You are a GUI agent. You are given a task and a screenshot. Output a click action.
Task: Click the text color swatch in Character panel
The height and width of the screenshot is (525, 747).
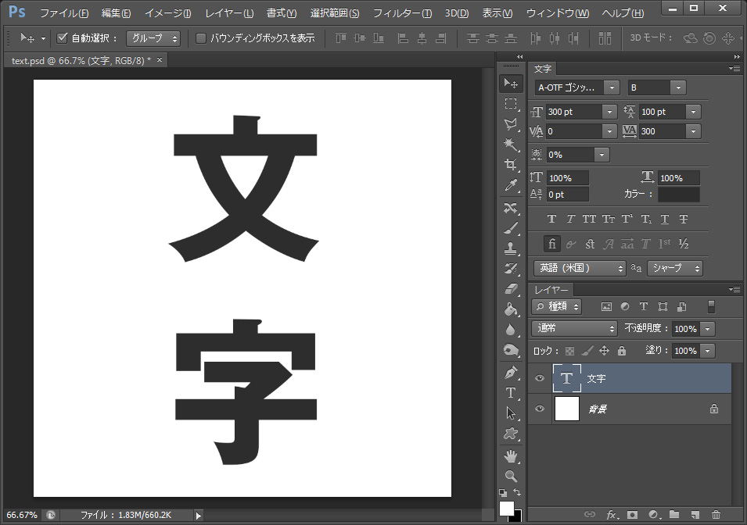pos(679,194)
